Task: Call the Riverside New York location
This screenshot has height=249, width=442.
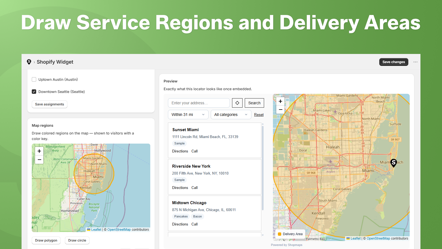Action: pos(194,188)
